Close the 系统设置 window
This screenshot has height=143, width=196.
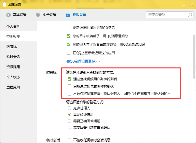[x=192, y=4]
